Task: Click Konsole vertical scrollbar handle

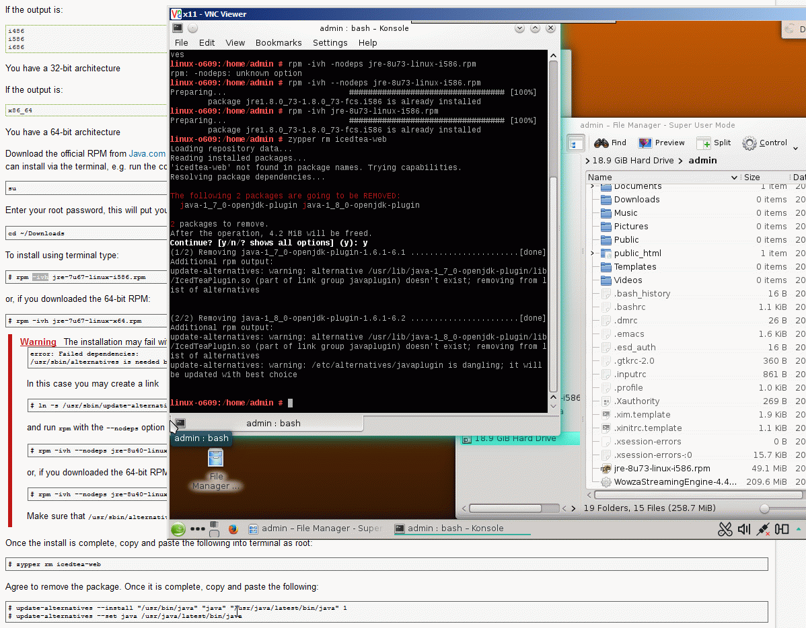Action: click(553, 284)
